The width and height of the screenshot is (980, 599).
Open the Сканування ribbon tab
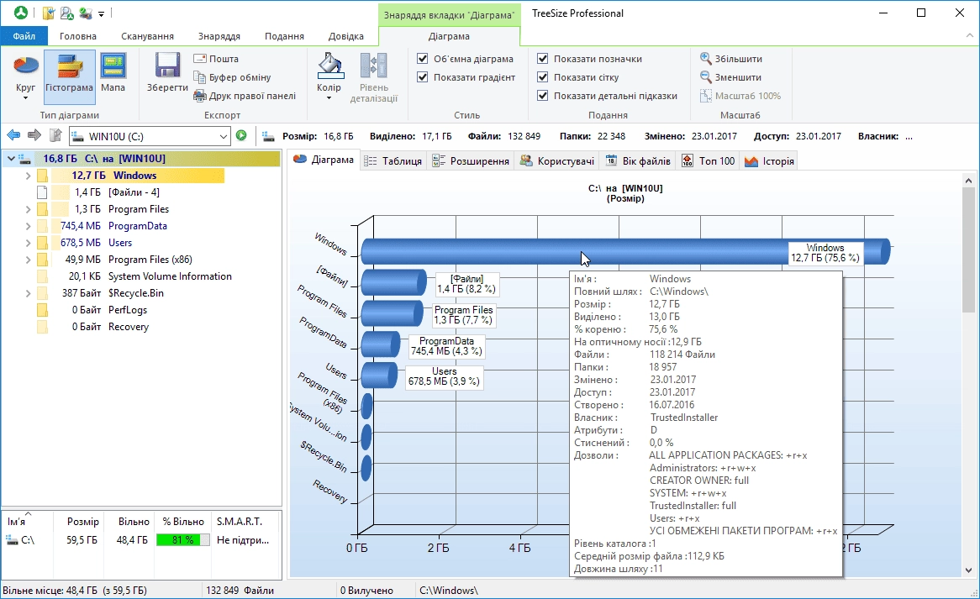coord(147,36)
